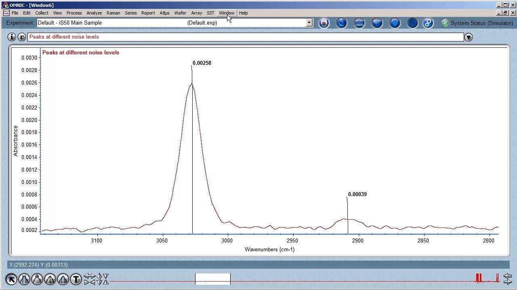Viewport: 517px width, 290px height.
Task: Select the arrow selection tool
Action: [11, 279]
